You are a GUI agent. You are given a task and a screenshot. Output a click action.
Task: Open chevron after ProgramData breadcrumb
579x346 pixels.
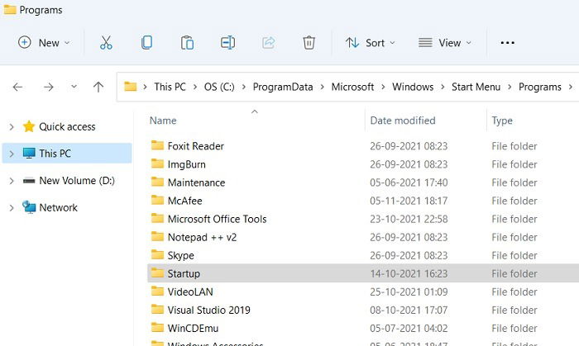pyautogui.click(x=322, y=87)
